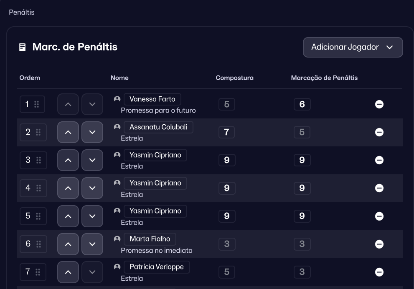
Task: Click the drag grip for order 1
Action: [37, 104]
